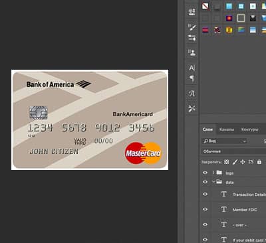Apply the no-style red slash swatch
Screen dimensions: 266x243
205,6
